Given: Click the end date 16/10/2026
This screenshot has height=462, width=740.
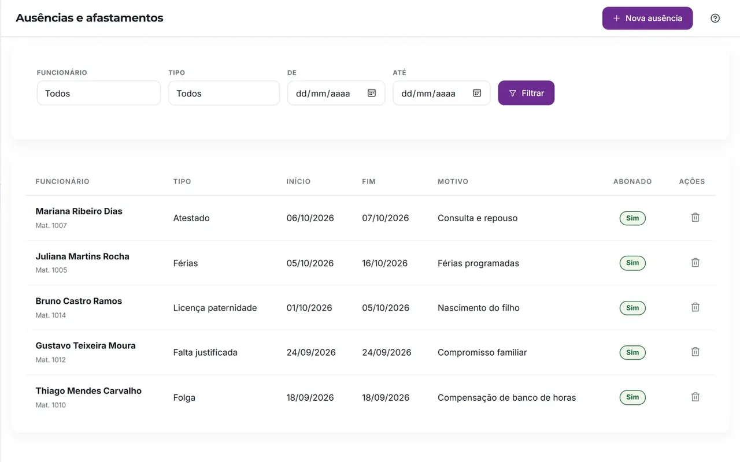Looking at the screenshot, I should click(385, 263).
